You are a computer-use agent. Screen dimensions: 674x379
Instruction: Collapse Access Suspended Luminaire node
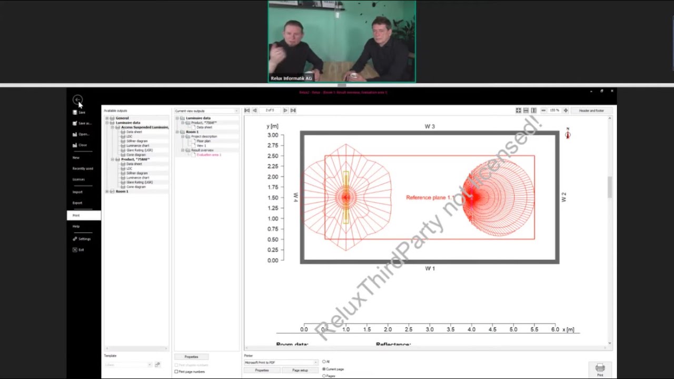[x=113, y=127]
